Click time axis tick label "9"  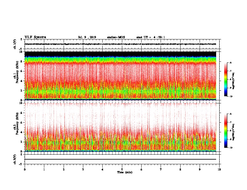(x=200, y=170)
